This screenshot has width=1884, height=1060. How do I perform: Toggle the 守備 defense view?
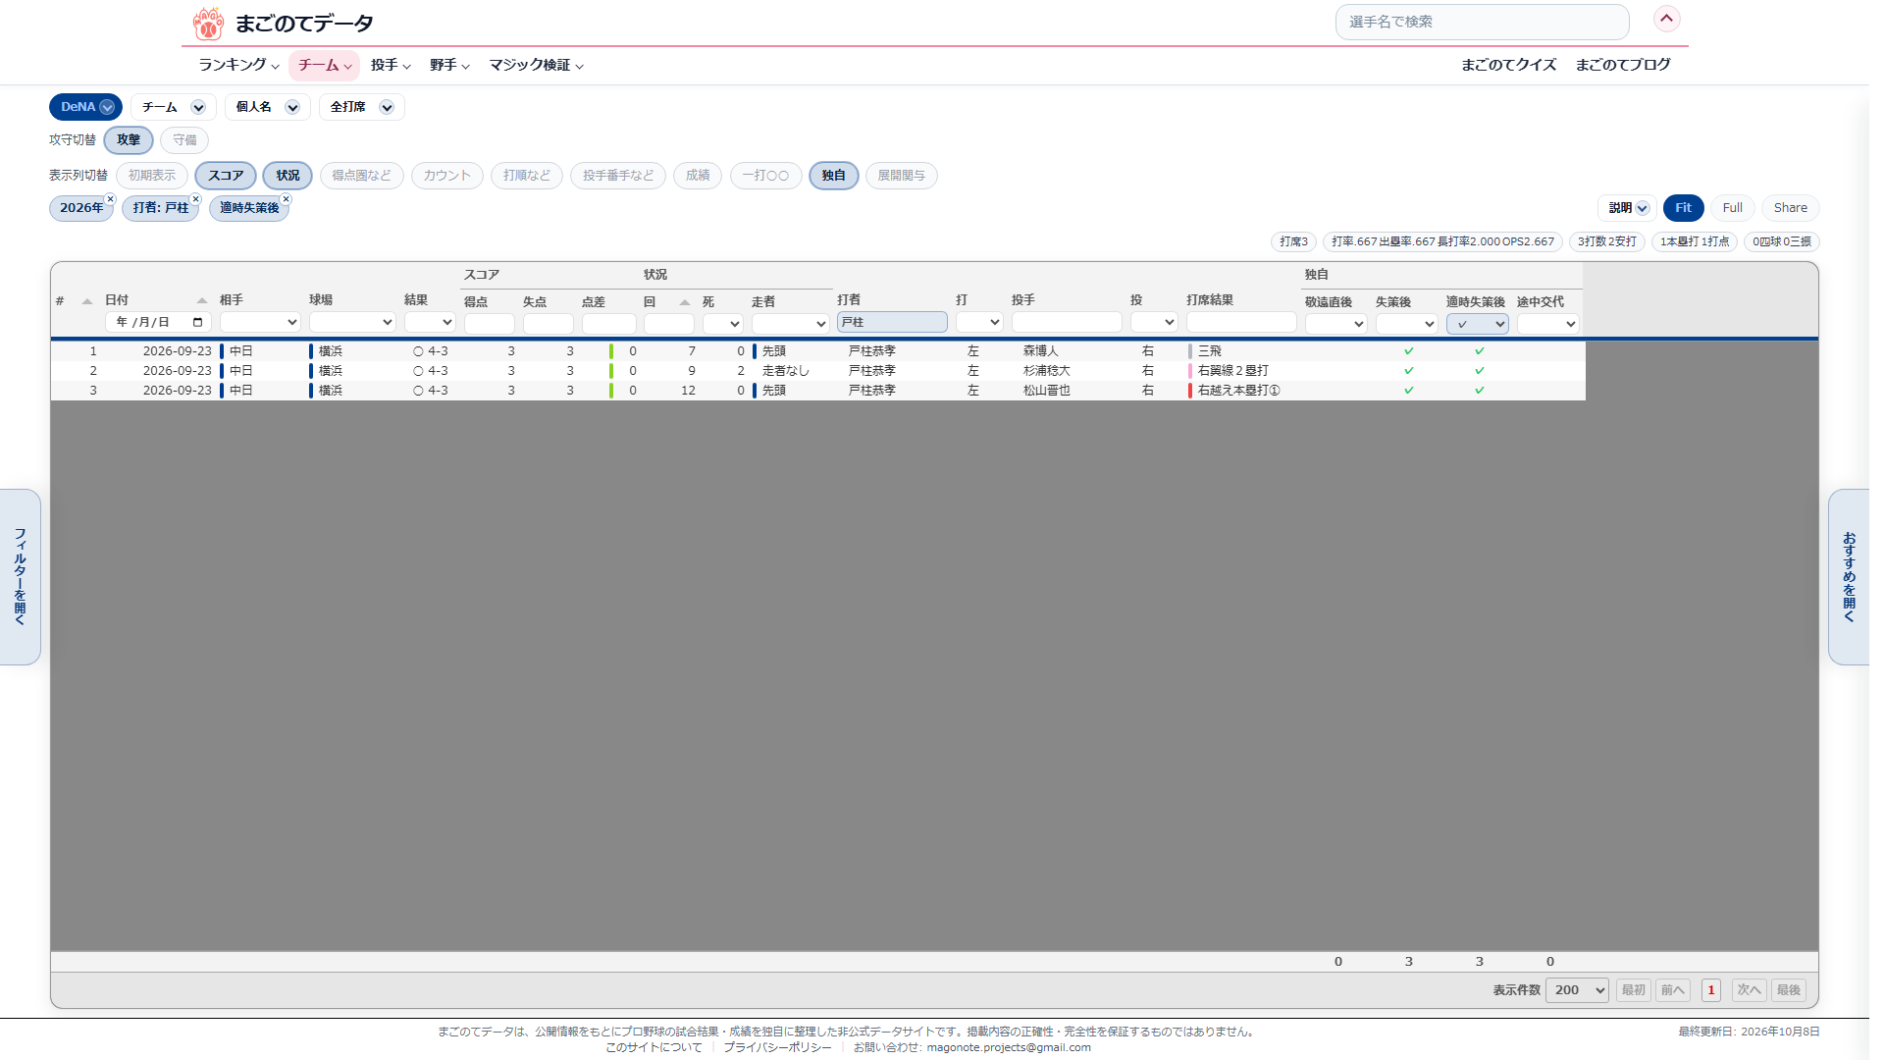click(x=184, y=140)
